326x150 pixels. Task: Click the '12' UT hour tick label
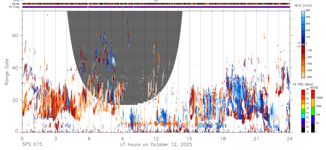[x=156, y=138]
